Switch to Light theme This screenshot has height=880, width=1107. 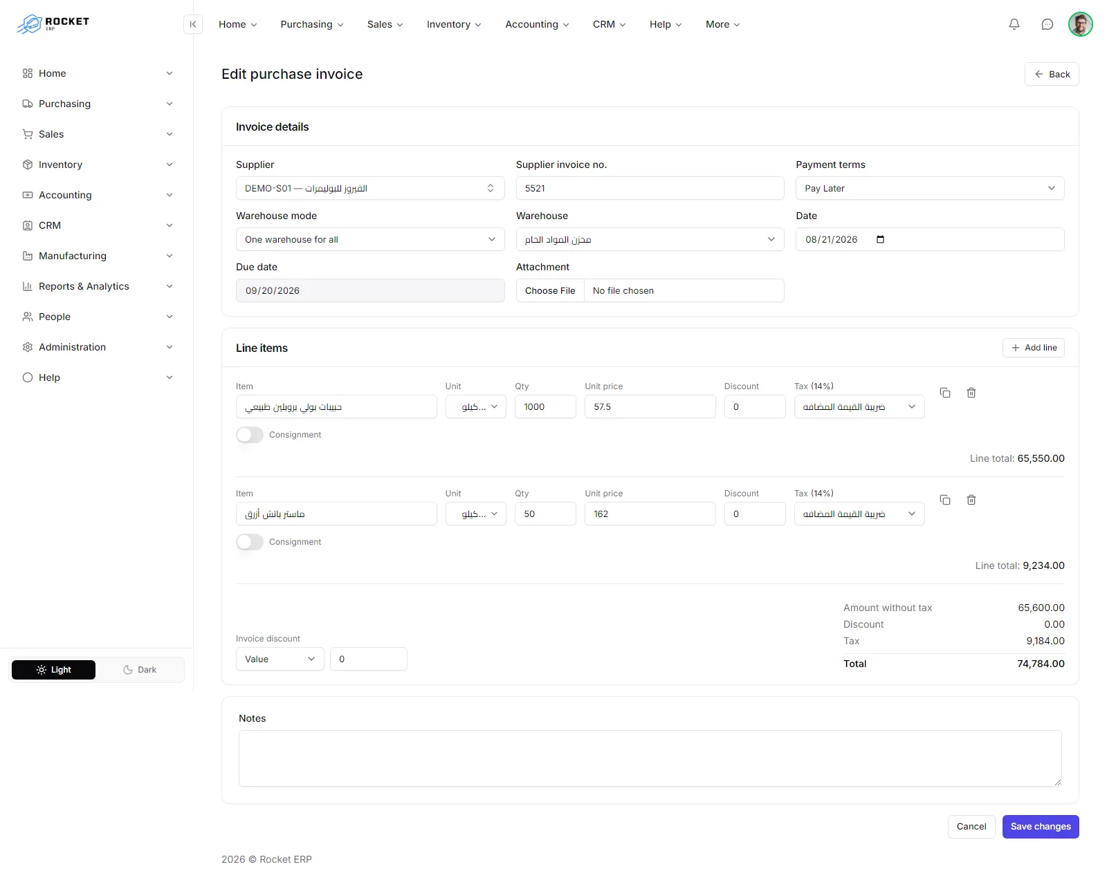[53, 670]
